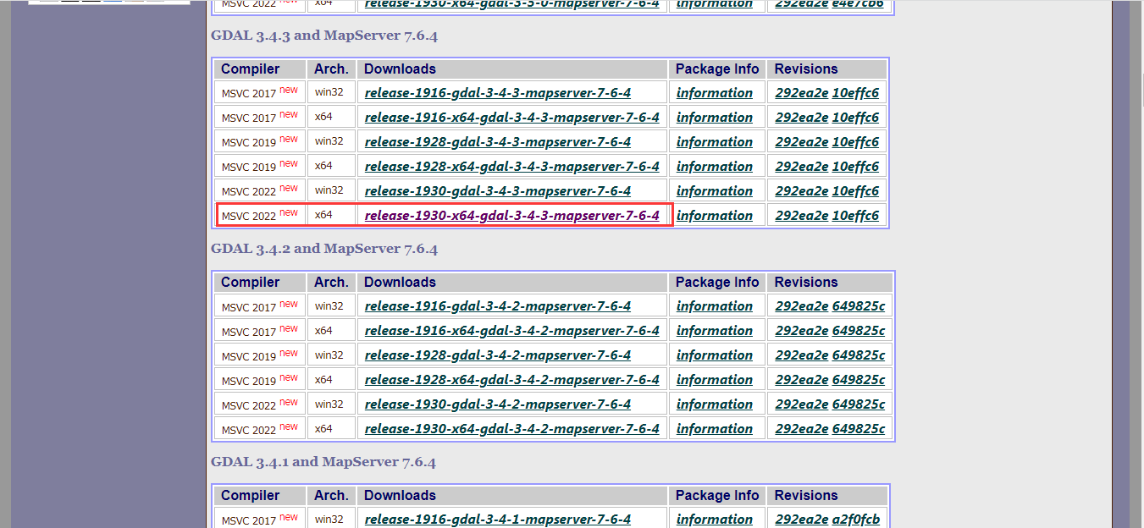Download release-1916-gdal-3-4-1-mapserver-7-6-4
This screenshot has width=1144, height=528.
(498, 520)
